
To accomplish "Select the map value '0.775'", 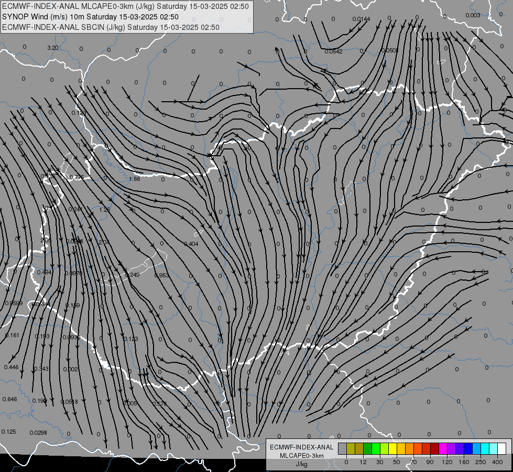I will (77, 178).
